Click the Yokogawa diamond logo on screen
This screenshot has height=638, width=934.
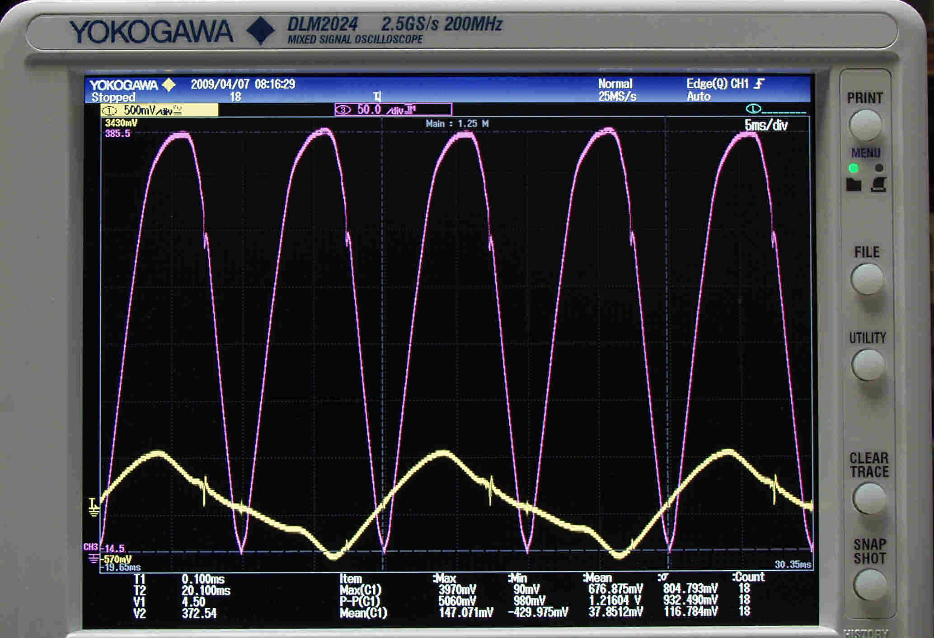(169, 85)
